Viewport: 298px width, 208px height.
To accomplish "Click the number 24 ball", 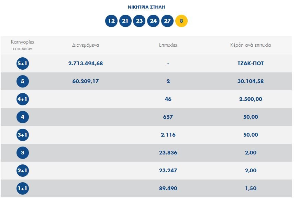I will 153,21.
